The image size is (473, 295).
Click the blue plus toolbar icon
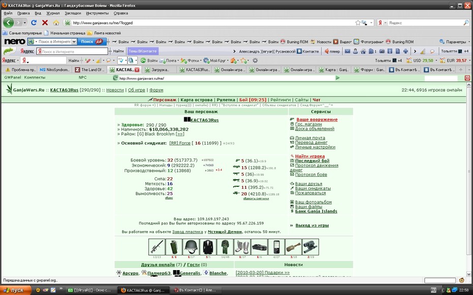[405, 51]
